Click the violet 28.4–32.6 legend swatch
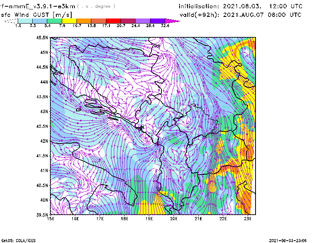 (x=157, y=21)
